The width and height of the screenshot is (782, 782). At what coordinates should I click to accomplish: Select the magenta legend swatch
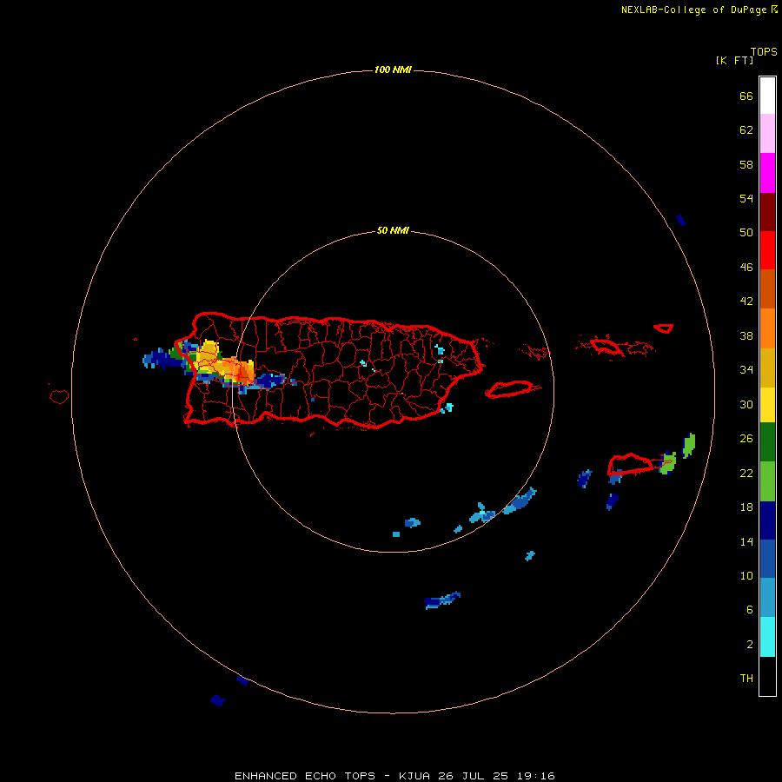click(767, 173)
